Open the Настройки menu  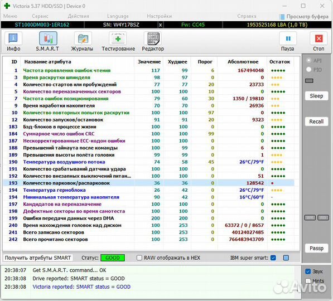point(160,16)
